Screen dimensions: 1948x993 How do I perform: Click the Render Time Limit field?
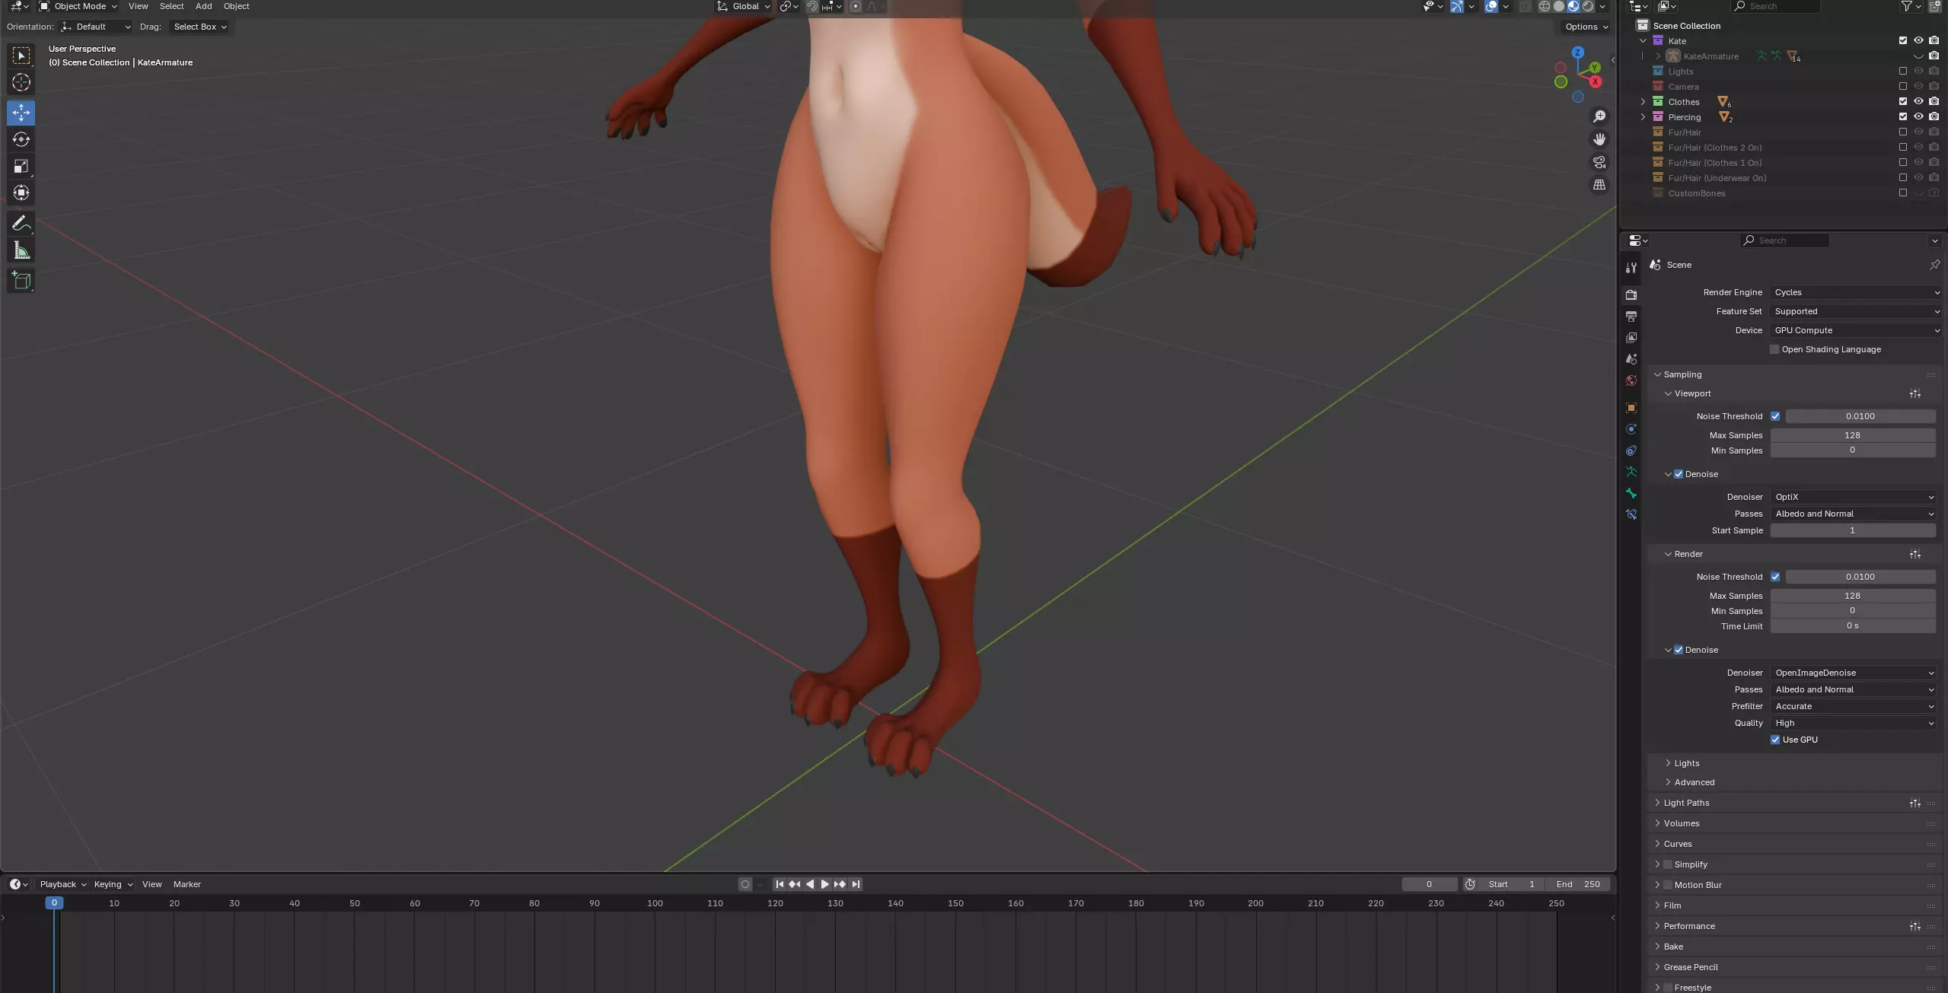(x=1853, y=626)
